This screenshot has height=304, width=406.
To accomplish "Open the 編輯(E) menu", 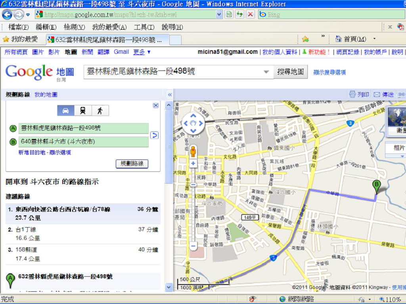I will click(x=46, y=27).
